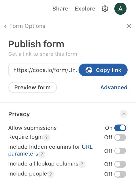136x196 pixels.
Task: Open the Explore menu
Action: tap(85, 9)
